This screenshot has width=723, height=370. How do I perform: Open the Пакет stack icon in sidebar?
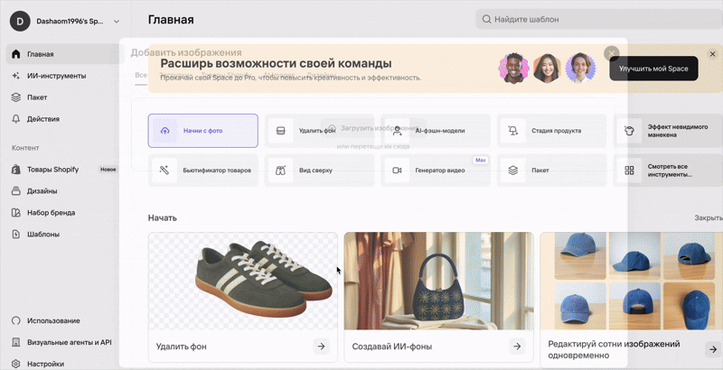point(16,97)
